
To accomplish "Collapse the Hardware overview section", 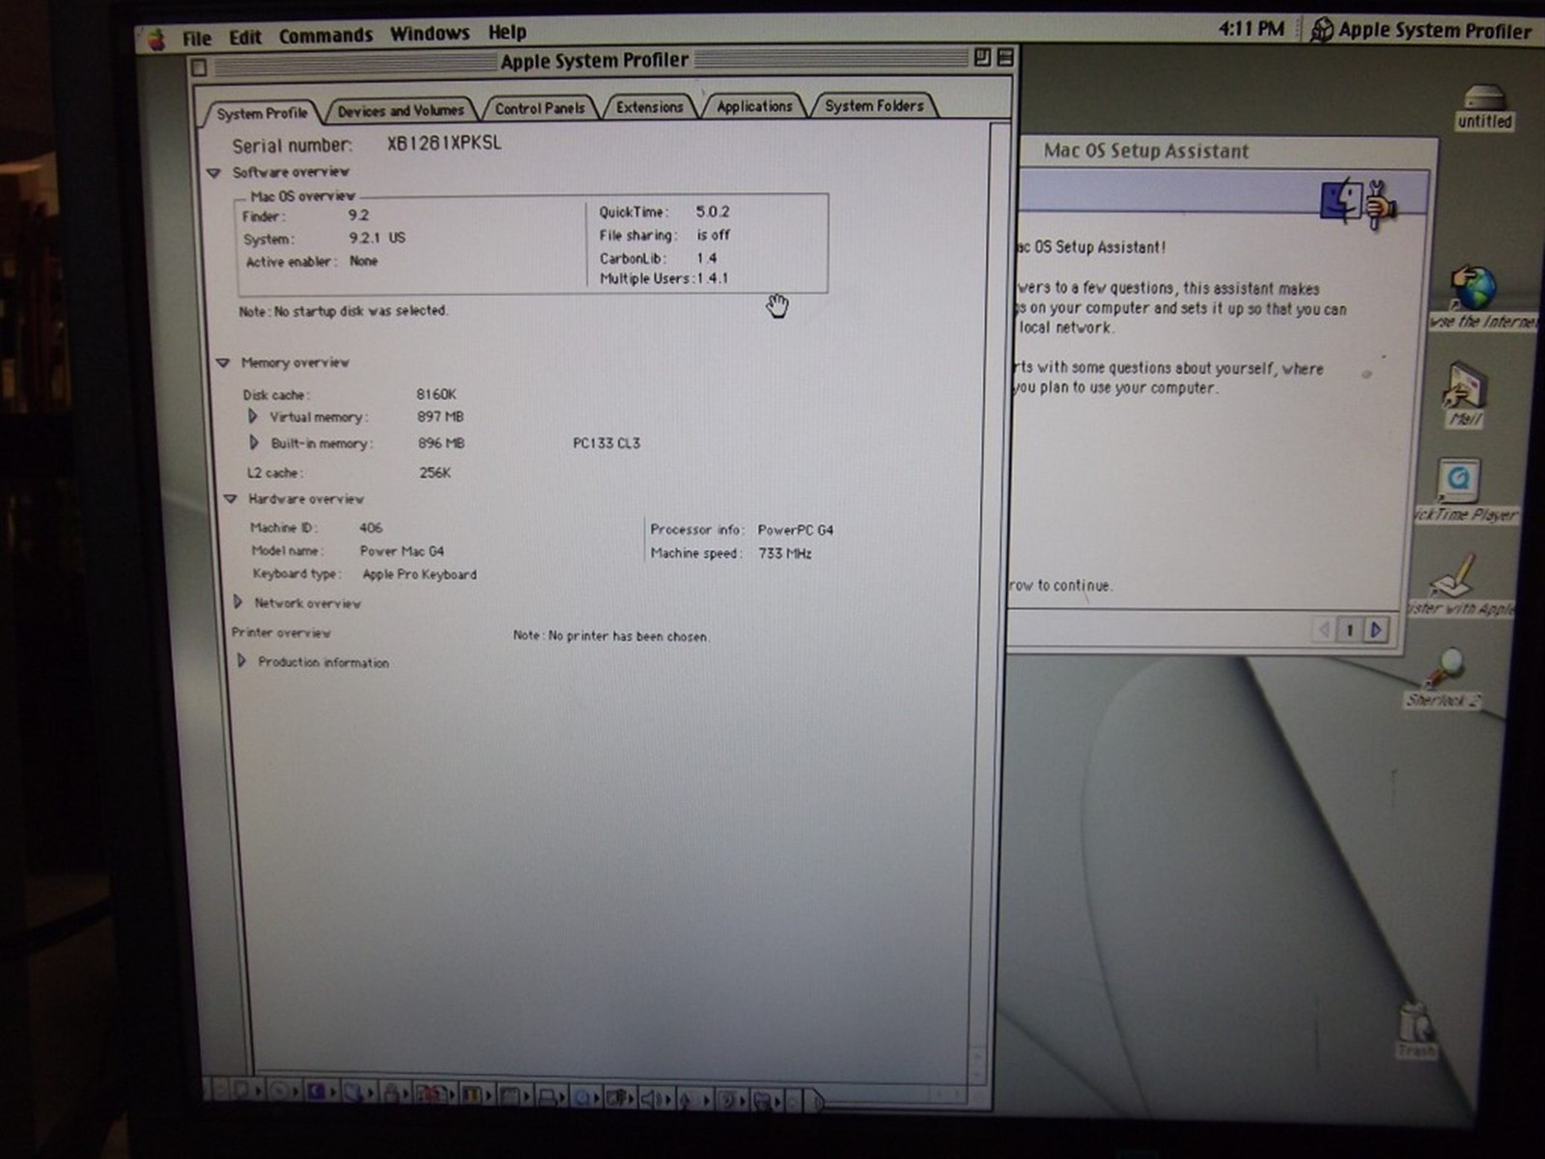I will pos(230,499).
